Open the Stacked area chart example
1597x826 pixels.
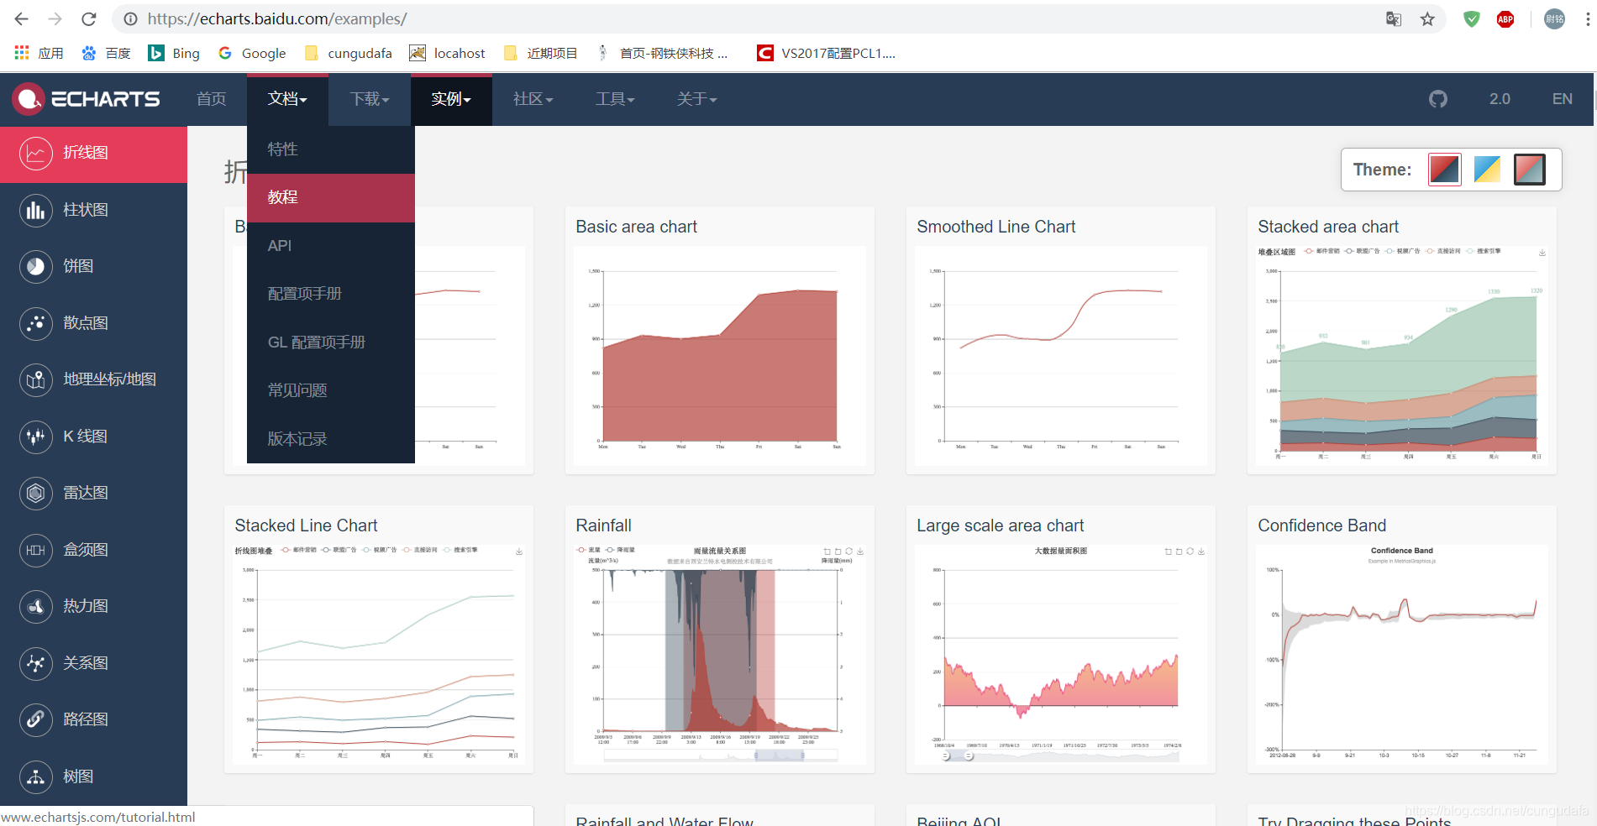click(x=1402, y=341)
